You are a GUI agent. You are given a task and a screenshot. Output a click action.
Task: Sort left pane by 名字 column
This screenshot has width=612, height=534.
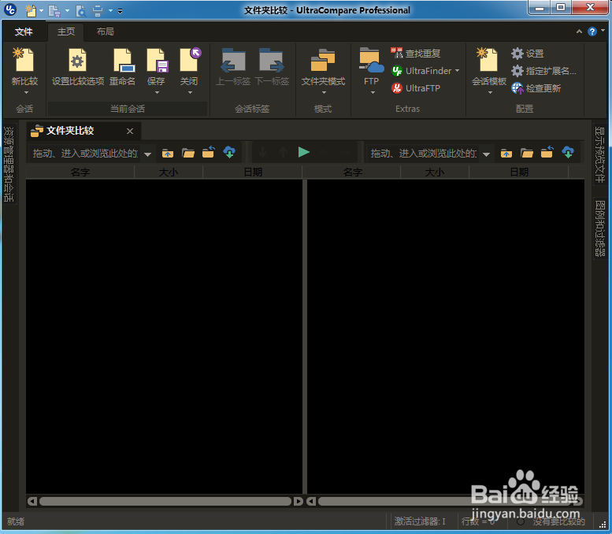80,172
